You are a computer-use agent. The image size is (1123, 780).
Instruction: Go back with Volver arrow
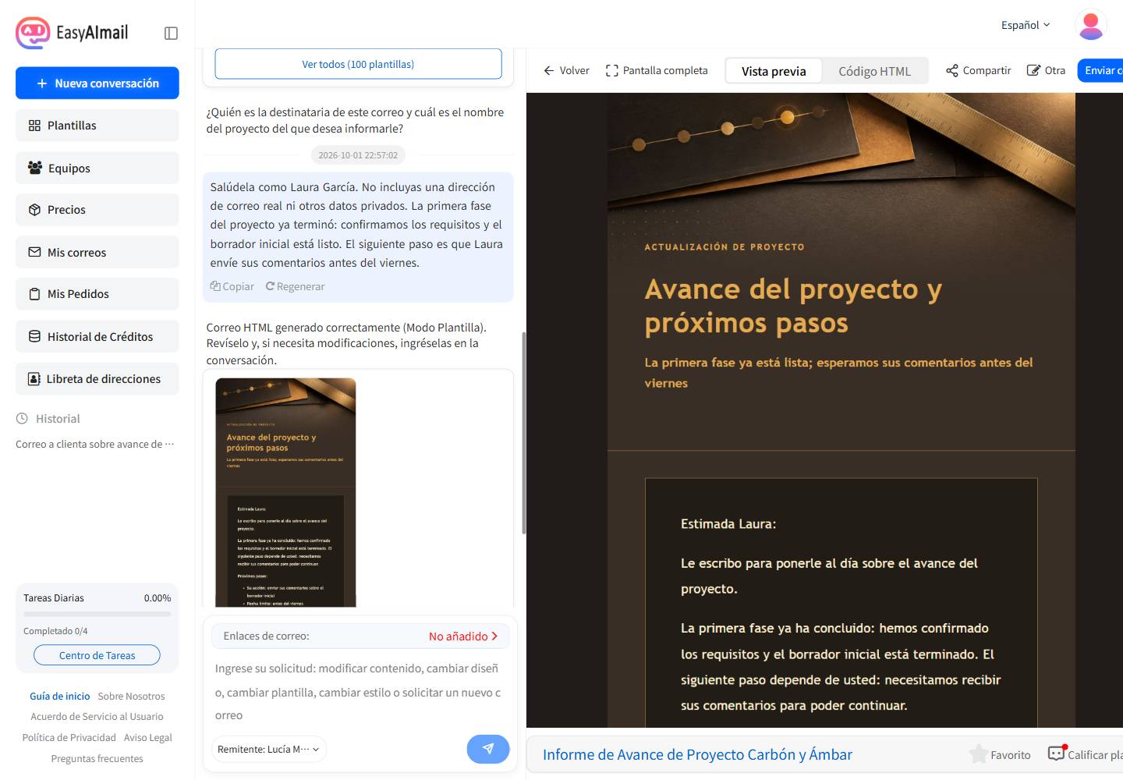tap(566, 71)
